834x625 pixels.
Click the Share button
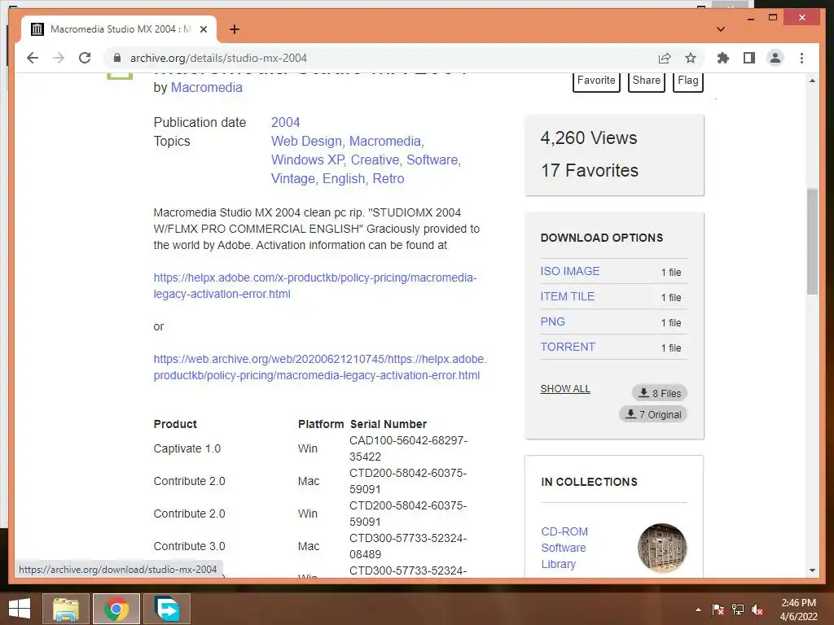click(x=646, y=81)
